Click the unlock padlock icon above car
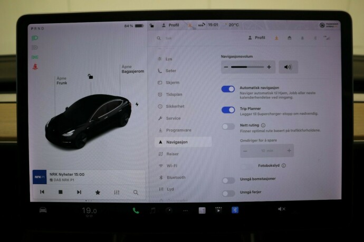The height and width of the screenshot is (242, 364). [x=90, y=76]
